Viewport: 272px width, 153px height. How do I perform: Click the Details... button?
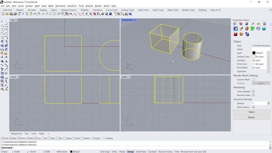point(252,117)
